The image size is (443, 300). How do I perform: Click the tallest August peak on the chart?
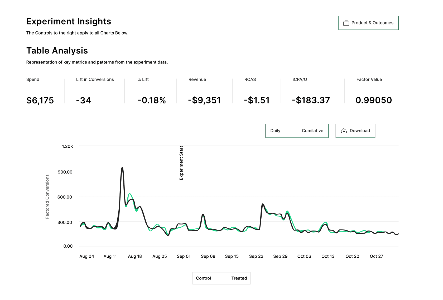click(122, 168)
